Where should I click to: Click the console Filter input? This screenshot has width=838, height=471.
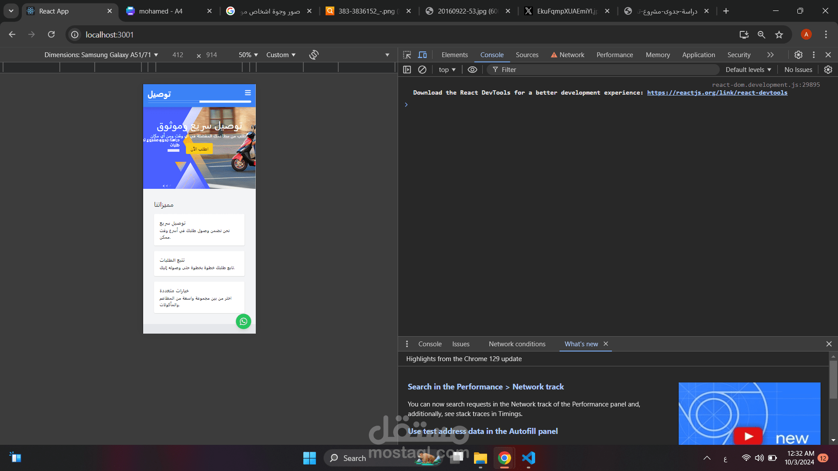pos(604,70)
